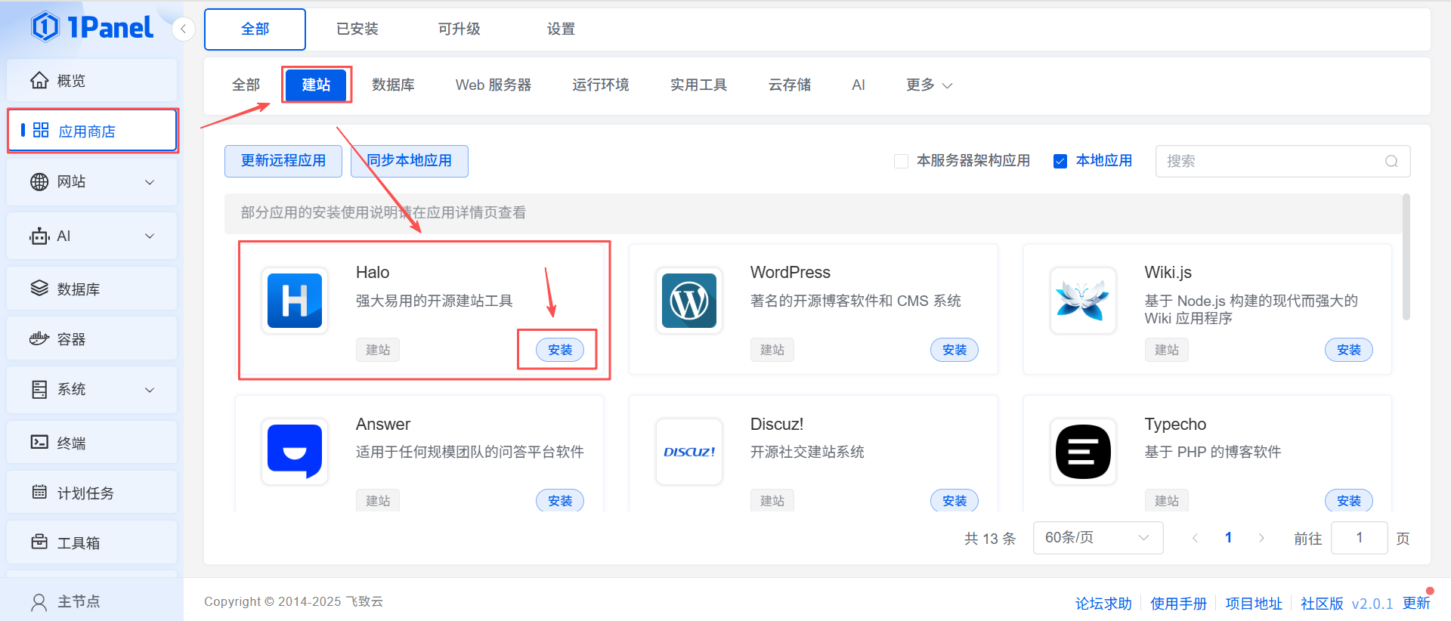1451x621 pixels.
Task: Install the Halo app
Action: click(560, 350)
